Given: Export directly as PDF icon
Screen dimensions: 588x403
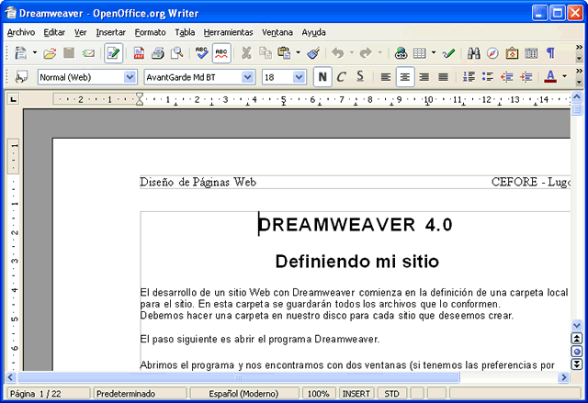Looking at the screenshot, I should point(139,53).
